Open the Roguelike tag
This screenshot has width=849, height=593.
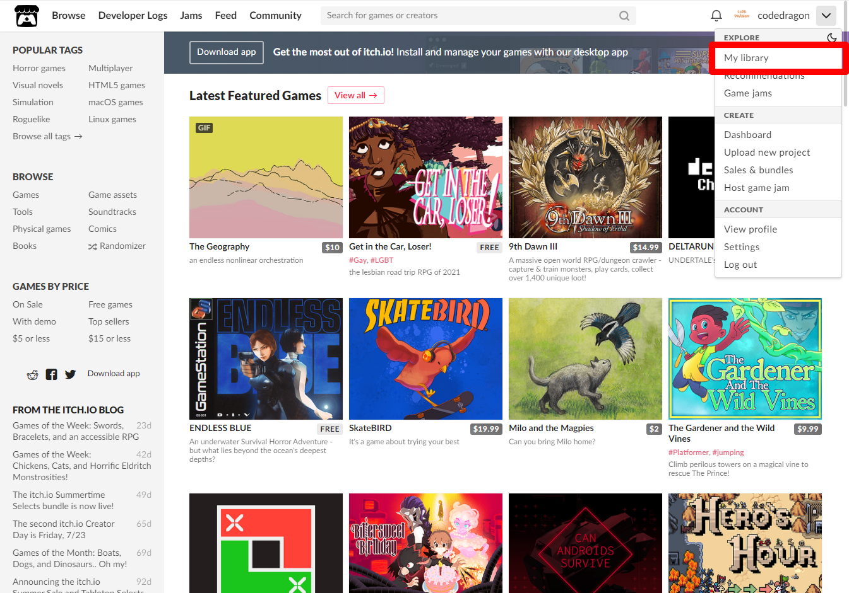31,119
